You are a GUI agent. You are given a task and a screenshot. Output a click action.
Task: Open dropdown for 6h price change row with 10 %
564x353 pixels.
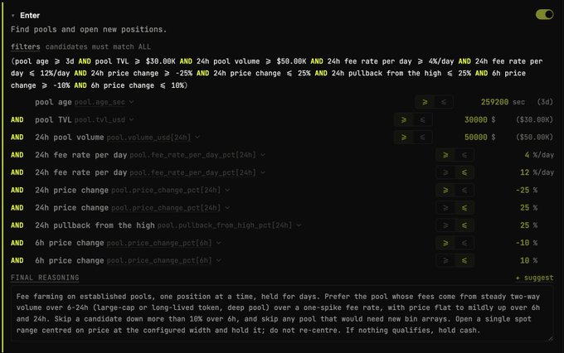pyautogui.click(x=219, y=261)
